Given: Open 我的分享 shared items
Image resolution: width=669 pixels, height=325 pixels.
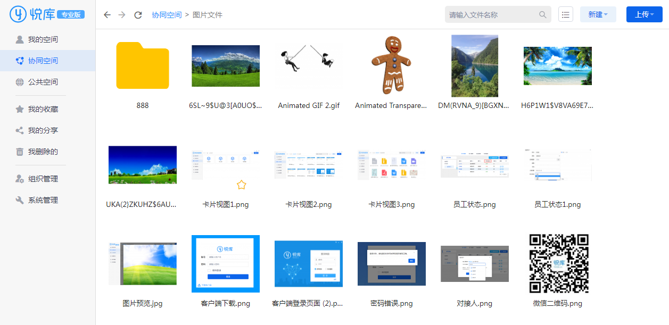Looking at the screenshot, I should (43, 130).
